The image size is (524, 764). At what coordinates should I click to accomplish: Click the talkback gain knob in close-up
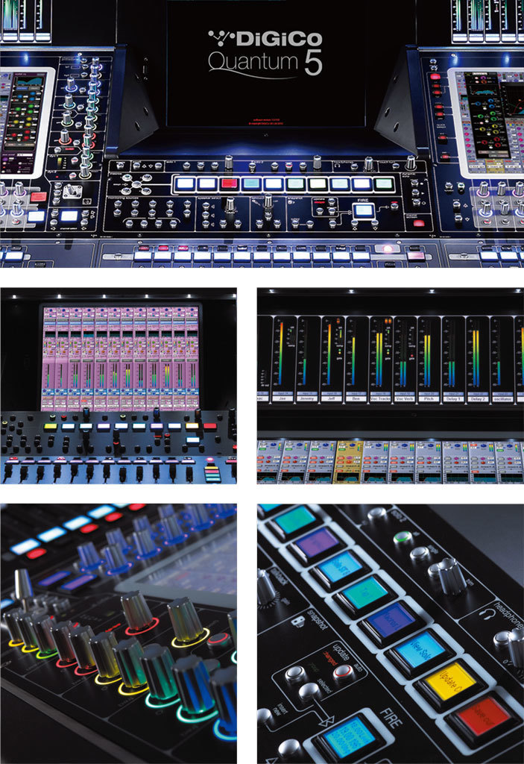[x=265, y=588]
